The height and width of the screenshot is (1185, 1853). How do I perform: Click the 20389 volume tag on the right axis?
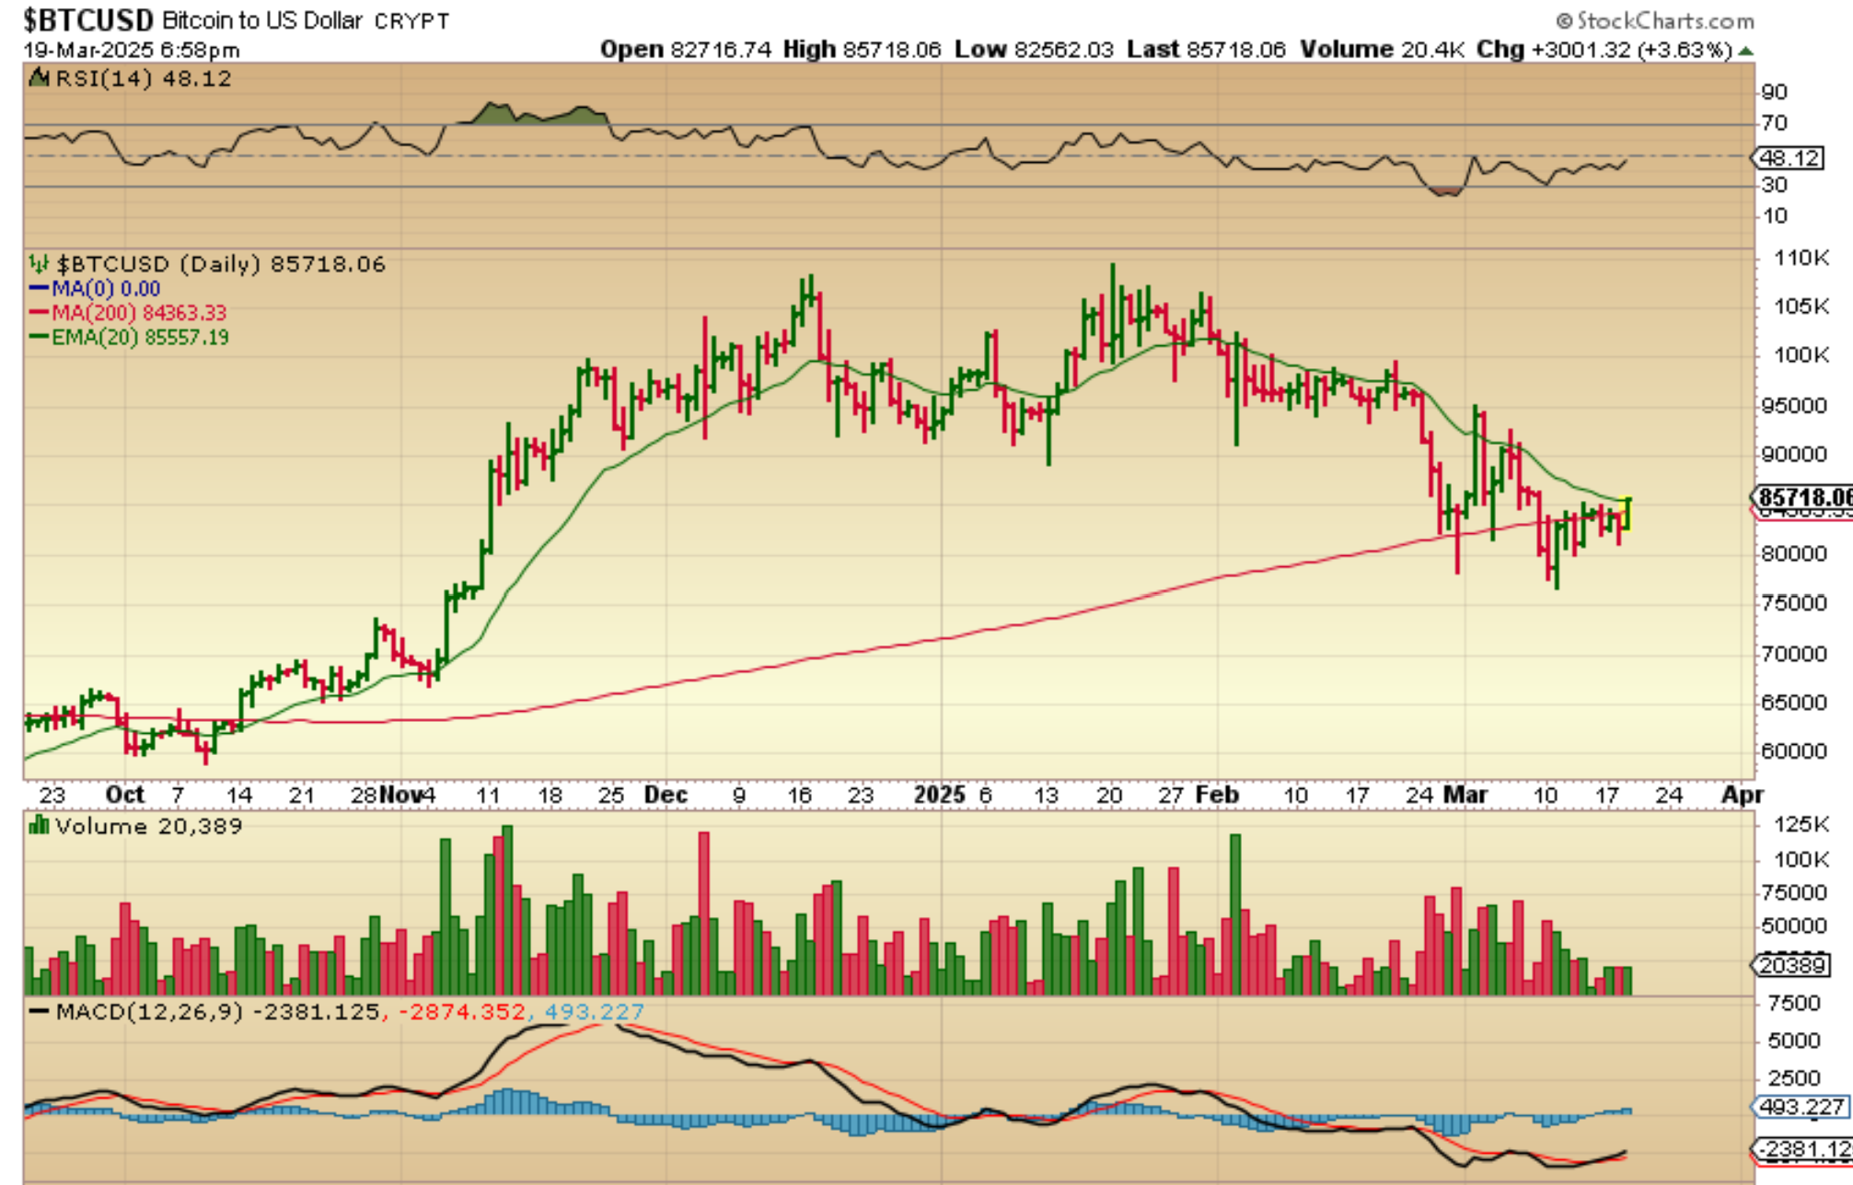1790,965
